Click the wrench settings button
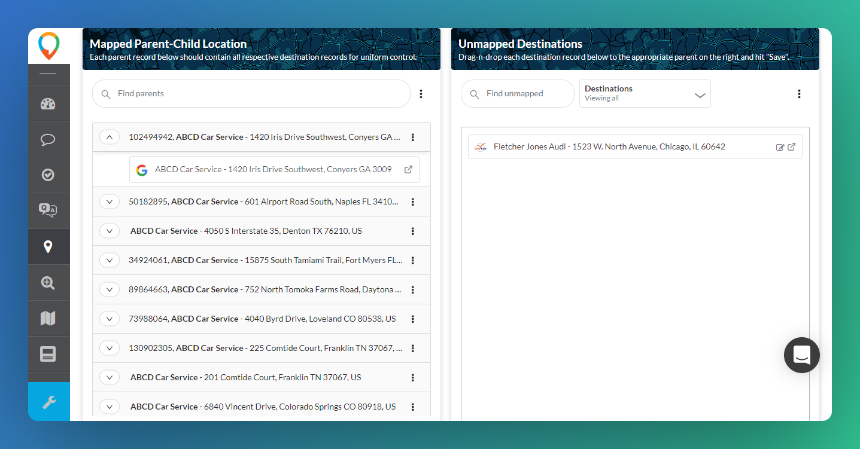This screenshot has height=449, width=860. (49, 402)
